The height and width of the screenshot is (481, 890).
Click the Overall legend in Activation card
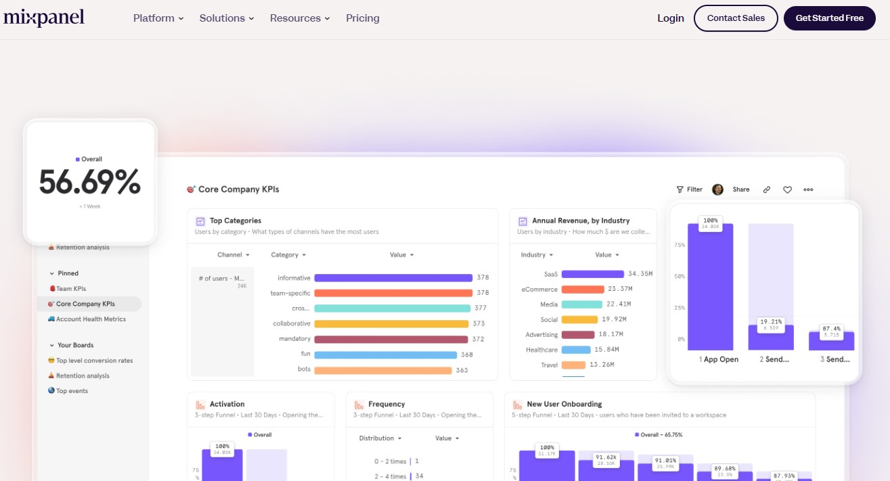coord(260,435)
